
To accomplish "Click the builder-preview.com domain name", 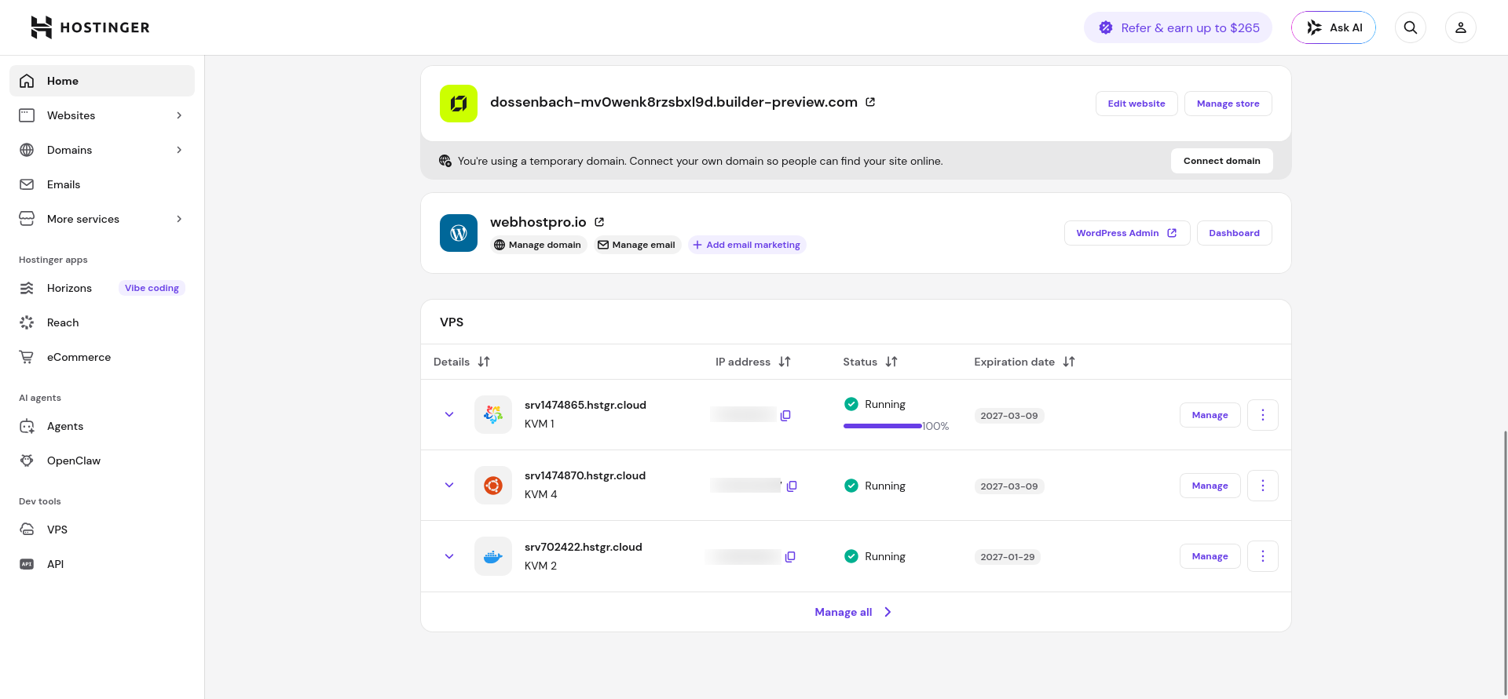I will (x=674, y=102).
